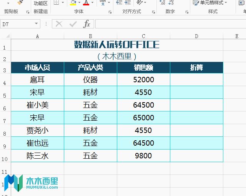Viewport: 246px width, 196px height.
Task: Open the 对齐方式 dialog launcher
Action: [x=153, y=12]
